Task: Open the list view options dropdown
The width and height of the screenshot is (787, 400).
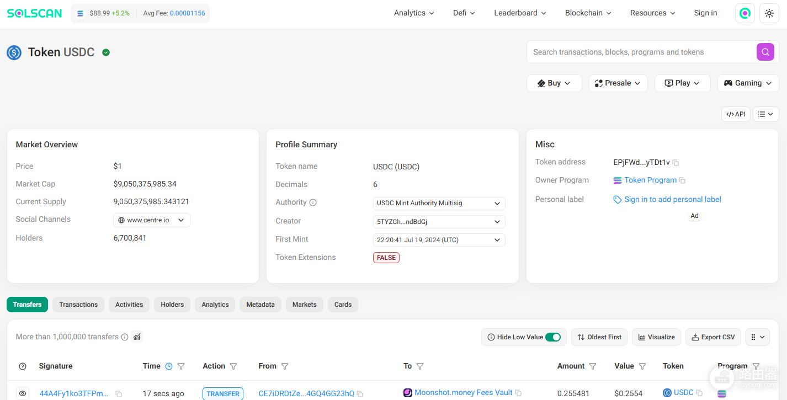Action: point(765,114)
